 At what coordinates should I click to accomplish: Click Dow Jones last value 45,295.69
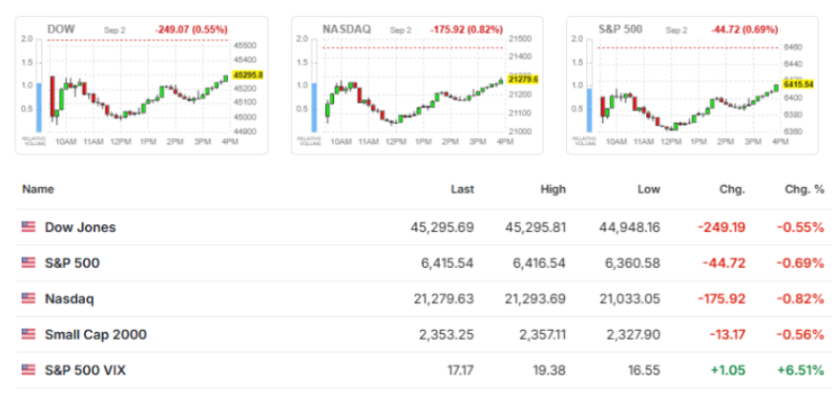tap(442, 228)
